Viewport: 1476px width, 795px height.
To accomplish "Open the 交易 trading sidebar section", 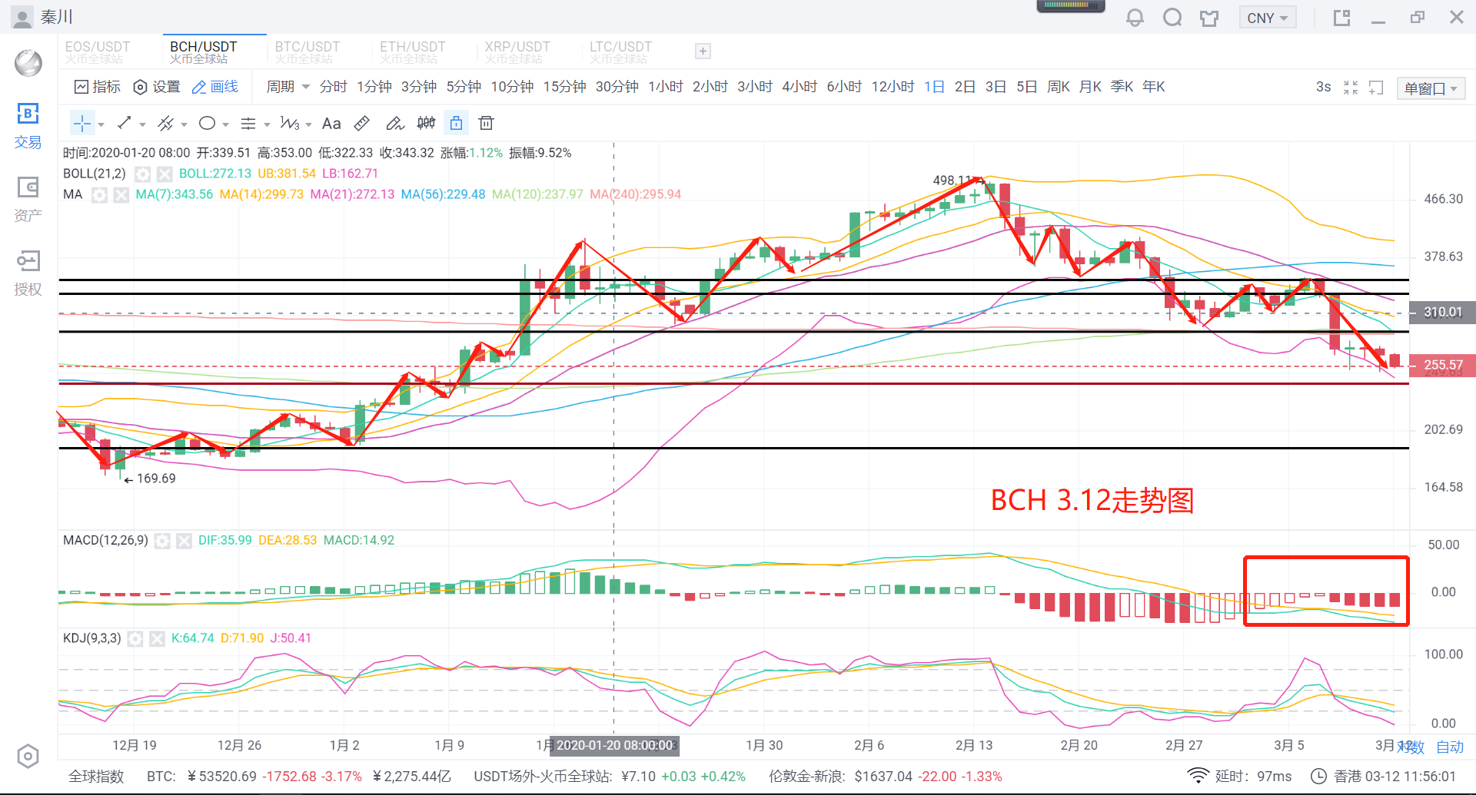I will click(x=28, y=125).
